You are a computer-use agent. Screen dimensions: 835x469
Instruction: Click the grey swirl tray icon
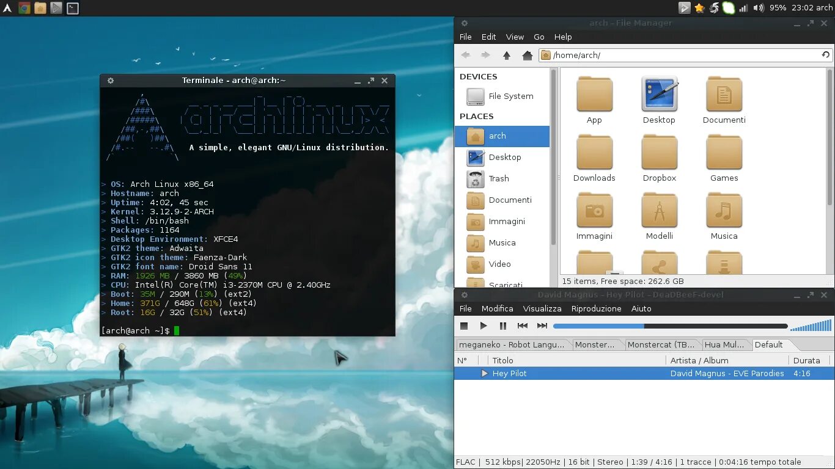pyautogui.click(x=714, y=8)
